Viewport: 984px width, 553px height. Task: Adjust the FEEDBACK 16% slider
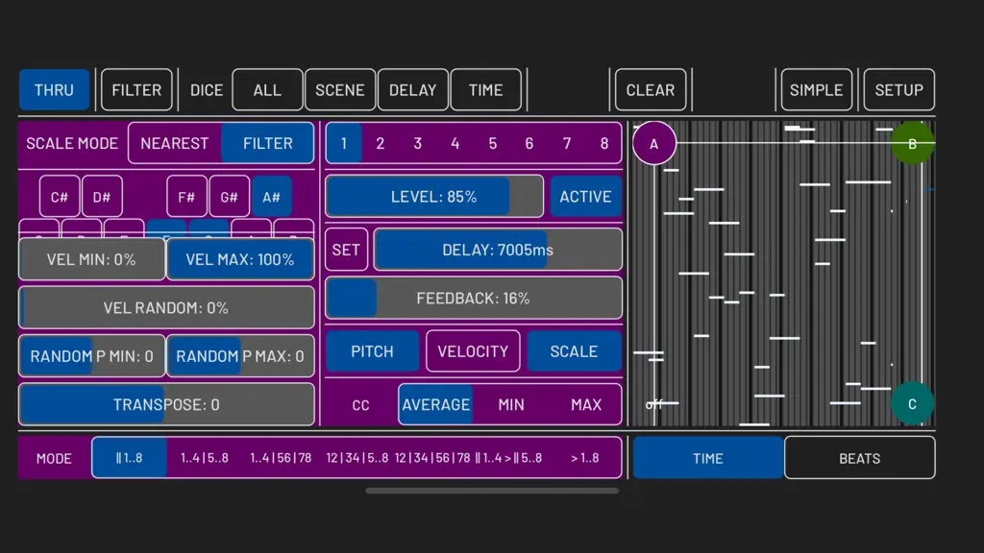click(474, 298)
